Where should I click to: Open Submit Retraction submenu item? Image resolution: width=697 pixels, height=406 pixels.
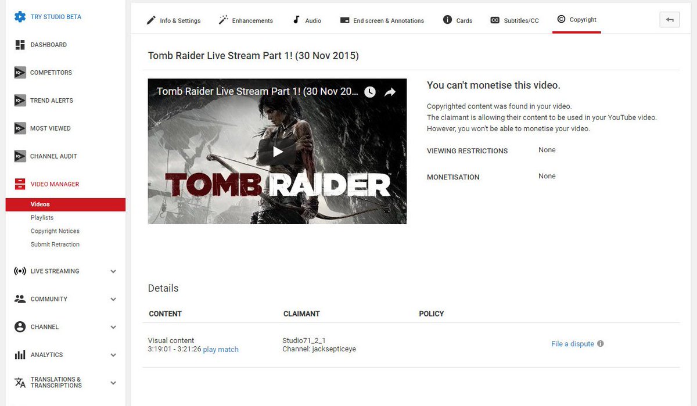[55, 245]
